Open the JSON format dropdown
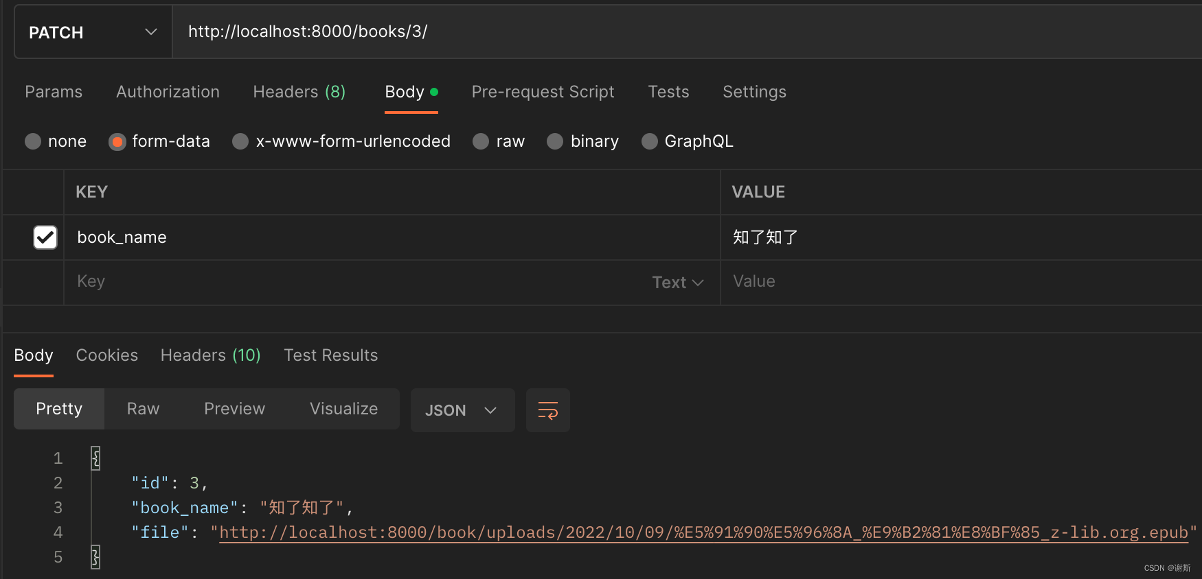Image resolution: width=1202 pixels, height=579 pixels. click(x=462, y=410)
